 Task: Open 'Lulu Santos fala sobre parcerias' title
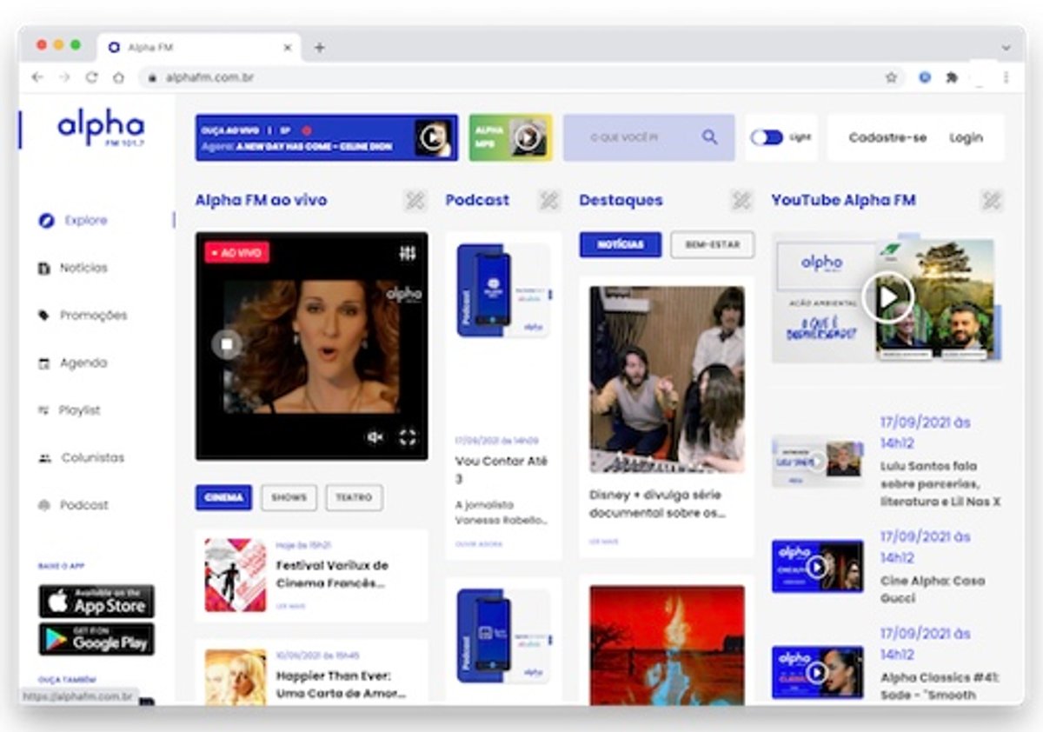pyautogui.click(x=940, y=484)
